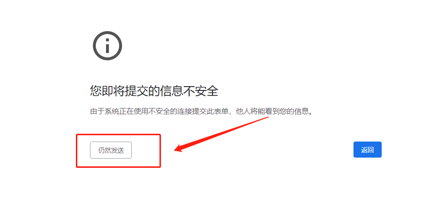The width and height of the screenshot is (424, 215).
Task: Click the word 您即将 at the heading start
Action: pos(107,90)
